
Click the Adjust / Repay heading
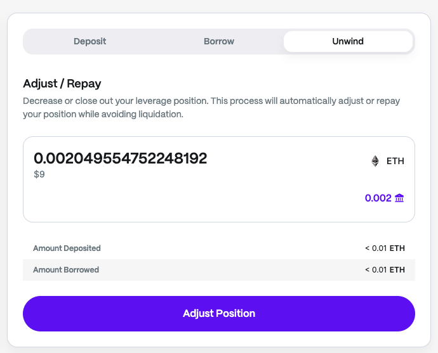(62, 84)
